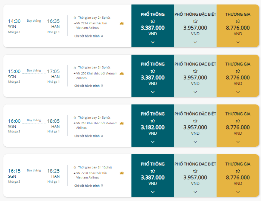Expand Phổ Thông fare chevron for 14:30 flight
This screenshot has height=201, width=261.
tap(153, 42)
